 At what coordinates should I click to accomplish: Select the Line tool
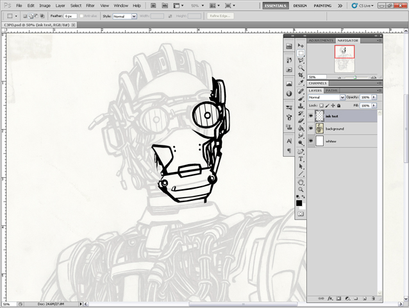point(301,174)
